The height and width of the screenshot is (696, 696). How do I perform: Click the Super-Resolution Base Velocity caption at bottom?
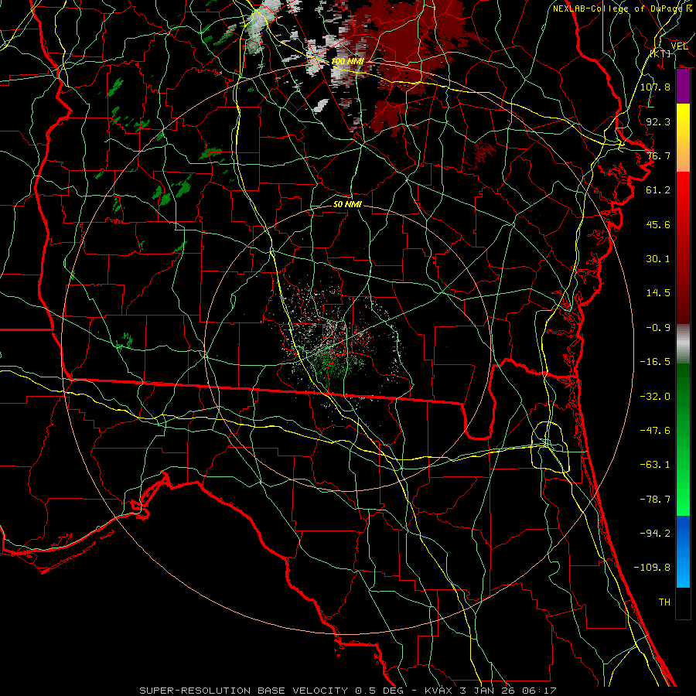click(x=347, y=691)
